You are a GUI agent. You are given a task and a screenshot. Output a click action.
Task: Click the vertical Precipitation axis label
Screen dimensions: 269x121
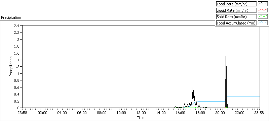click(11, 66)
